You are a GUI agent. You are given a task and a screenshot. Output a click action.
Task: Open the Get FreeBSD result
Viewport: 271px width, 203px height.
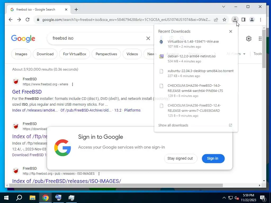[x=27, y=92]
